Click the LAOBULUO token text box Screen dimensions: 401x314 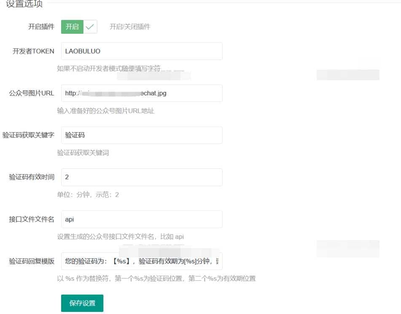point(141,51)
